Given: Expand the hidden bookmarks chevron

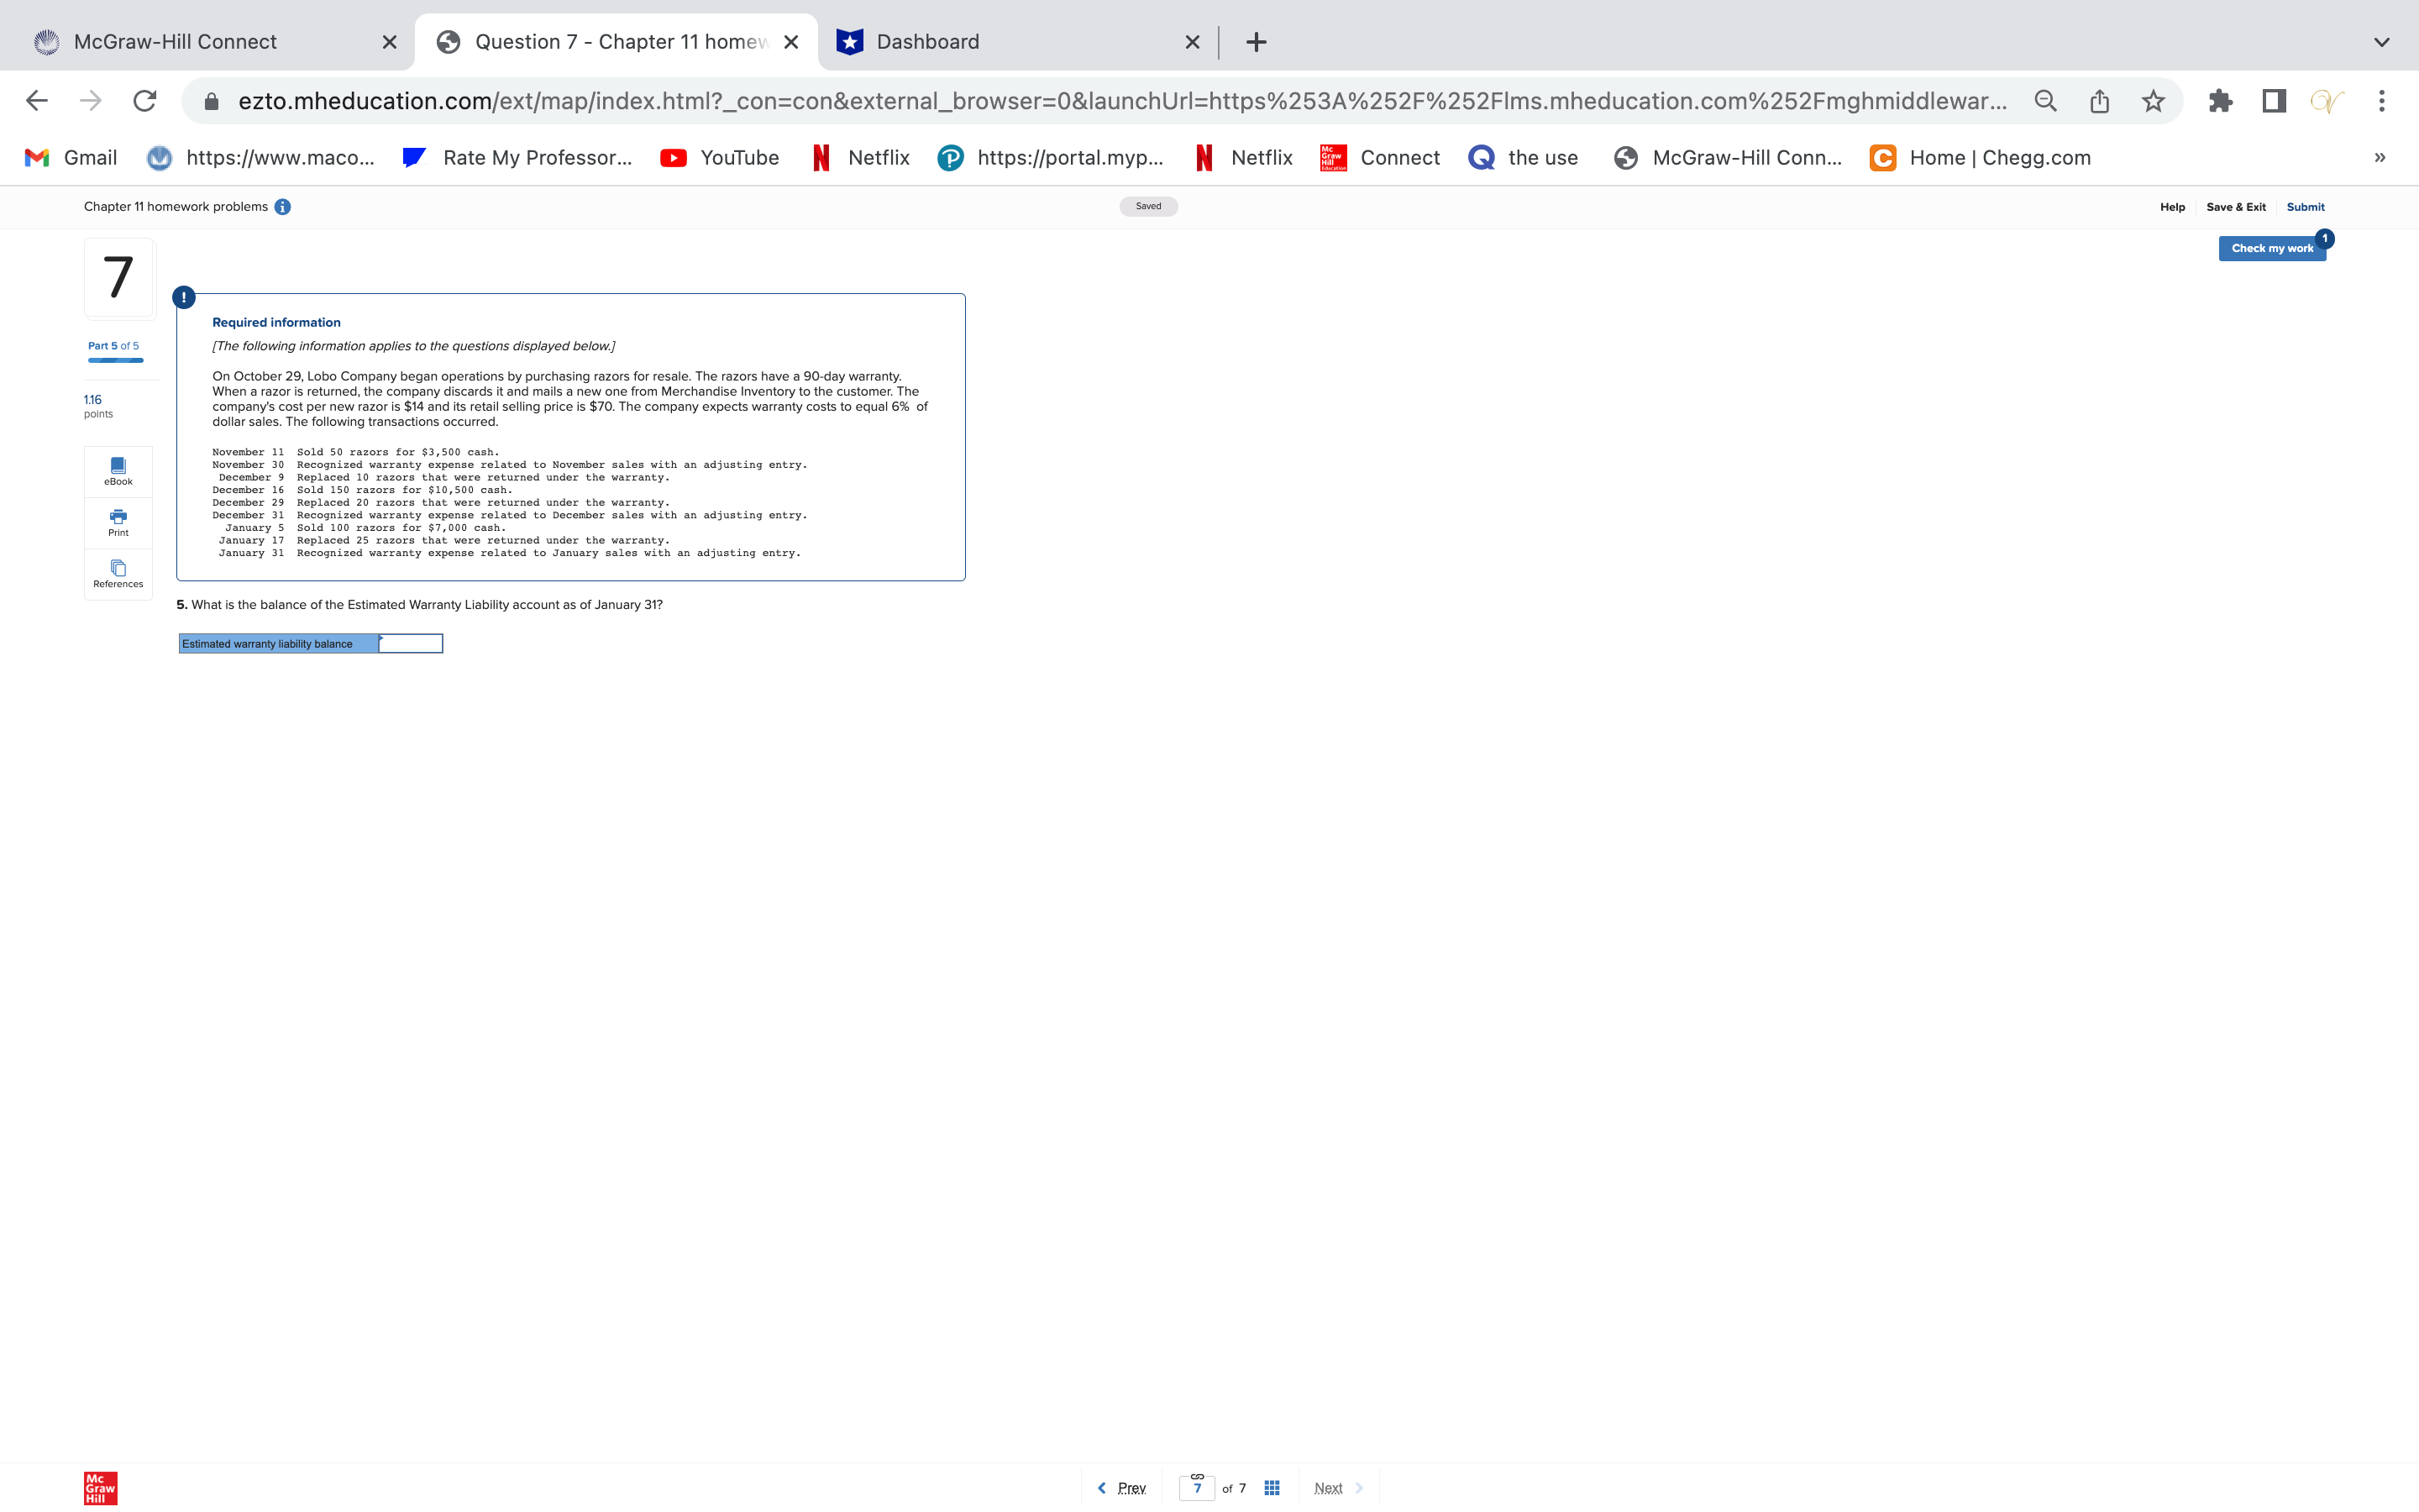Looking at the screenshot, I should (x=2380, y=157).
